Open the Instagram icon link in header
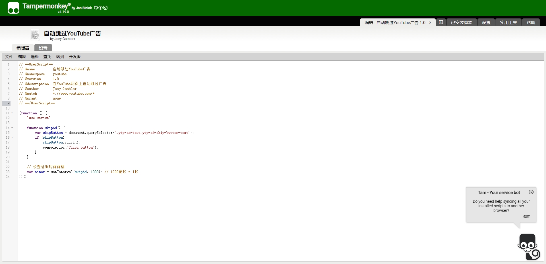546x264 pixels. [x=106, y=8]
